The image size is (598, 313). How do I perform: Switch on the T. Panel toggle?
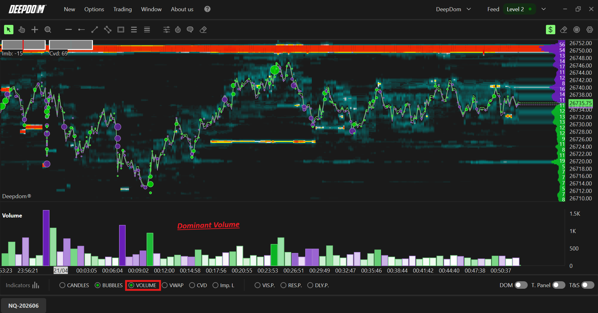click(559, 285)
